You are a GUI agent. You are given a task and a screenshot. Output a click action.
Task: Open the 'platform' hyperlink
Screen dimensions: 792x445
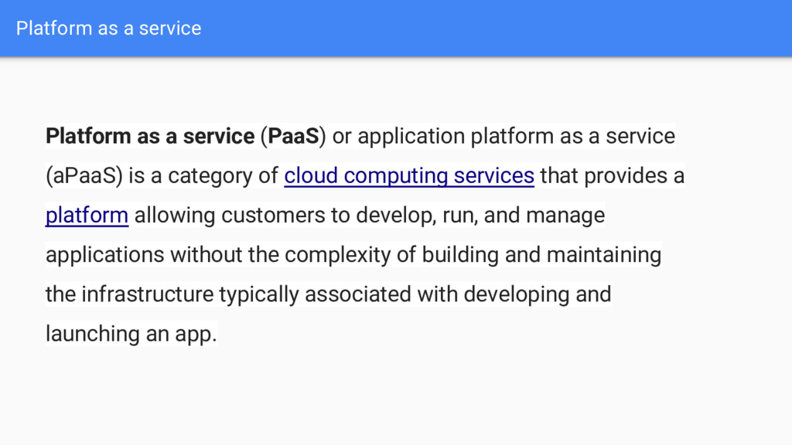point(87,216)
